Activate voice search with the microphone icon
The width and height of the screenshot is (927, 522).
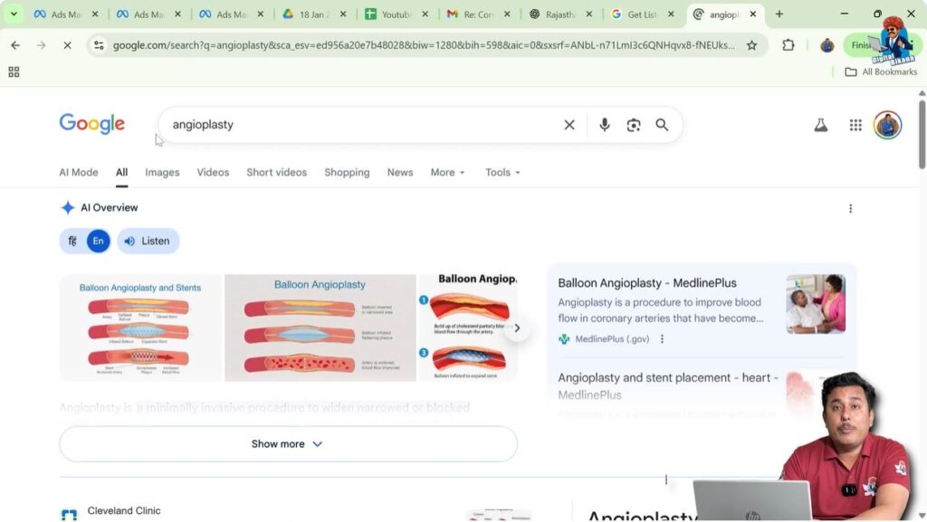(604, 124)
